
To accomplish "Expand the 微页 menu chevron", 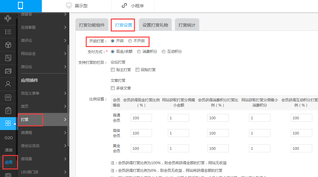I will pos(65,106).
